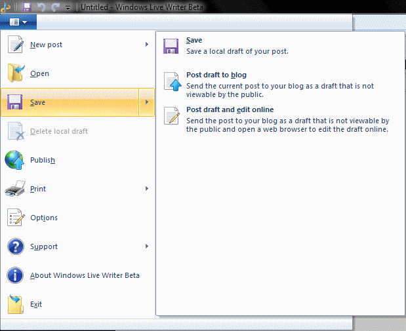
Task: Click the Save floppy icon in the submenu
Action: (171, 47)
